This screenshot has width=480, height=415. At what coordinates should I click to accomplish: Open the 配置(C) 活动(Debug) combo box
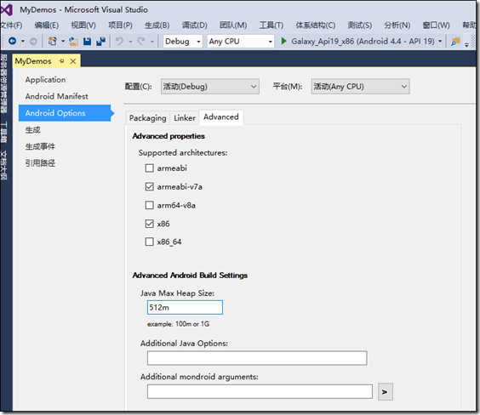coord(210,87)
